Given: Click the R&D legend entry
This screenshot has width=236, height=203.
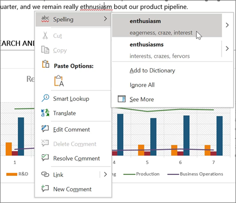Looking at the screenshot, I should [x=17, y=174].
